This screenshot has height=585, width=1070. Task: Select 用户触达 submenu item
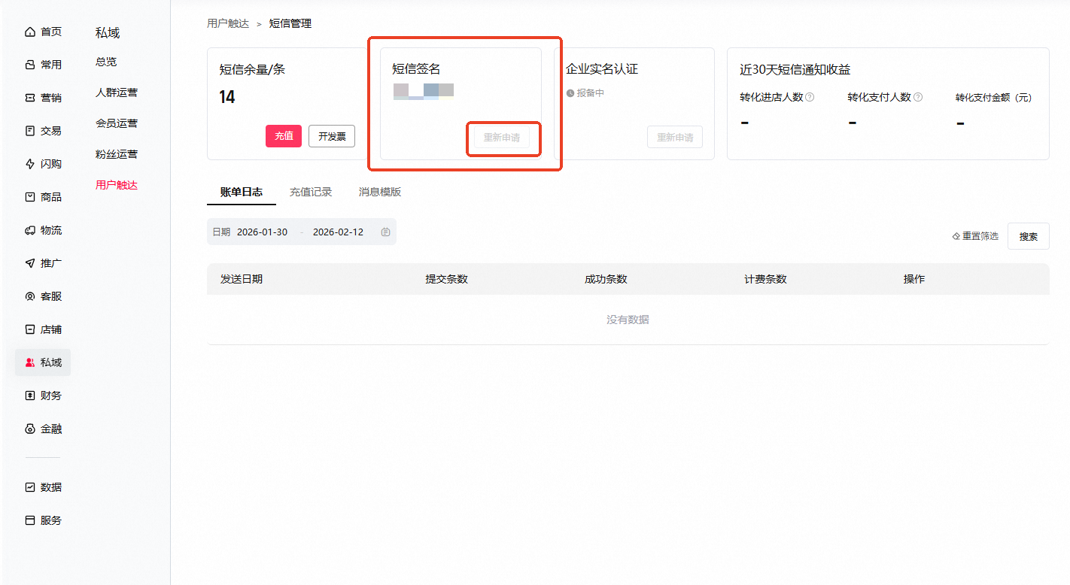point(117,185)
